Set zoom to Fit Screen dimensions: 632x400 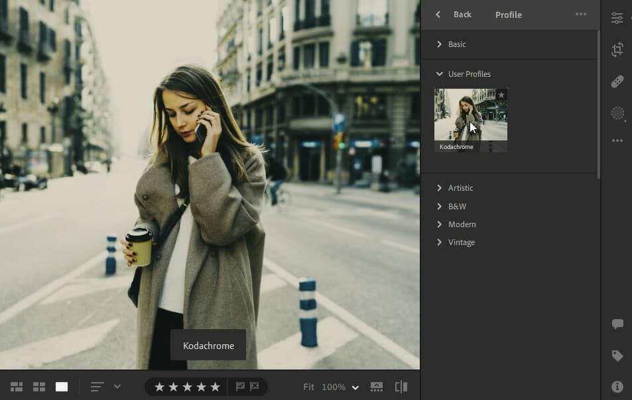308,387
